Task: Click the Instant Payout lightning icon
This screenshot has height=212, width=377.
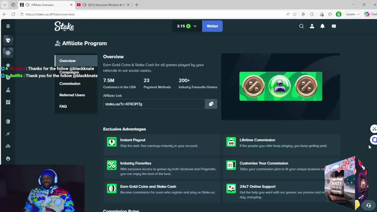Action: (x=112, y=142)
